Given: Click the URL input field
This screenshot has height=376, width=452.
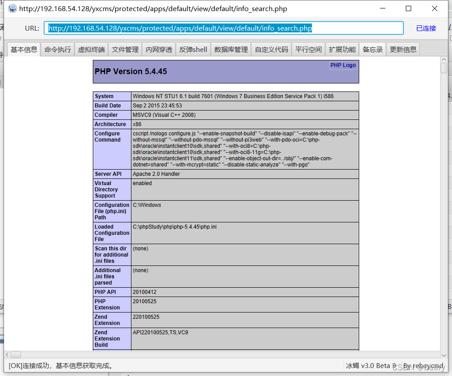Looking at the screenshot, I should pyautogui.click(x=223, y=28).
